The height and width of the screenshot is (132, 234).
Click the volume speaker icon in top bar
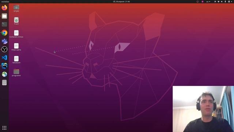click(x=222, y=1)
